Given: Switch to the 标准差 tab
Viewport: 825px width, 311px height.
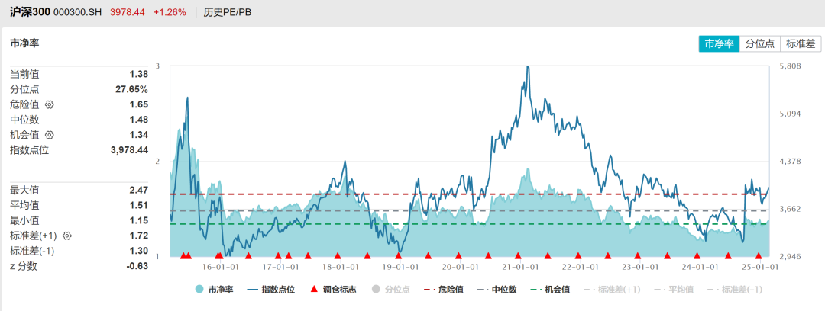Looking at the screenshot, I should pos(801,43).
